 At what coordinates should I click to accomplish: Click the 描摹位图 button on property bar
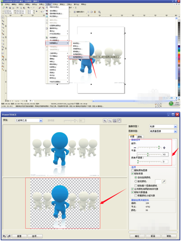(79, 12)
